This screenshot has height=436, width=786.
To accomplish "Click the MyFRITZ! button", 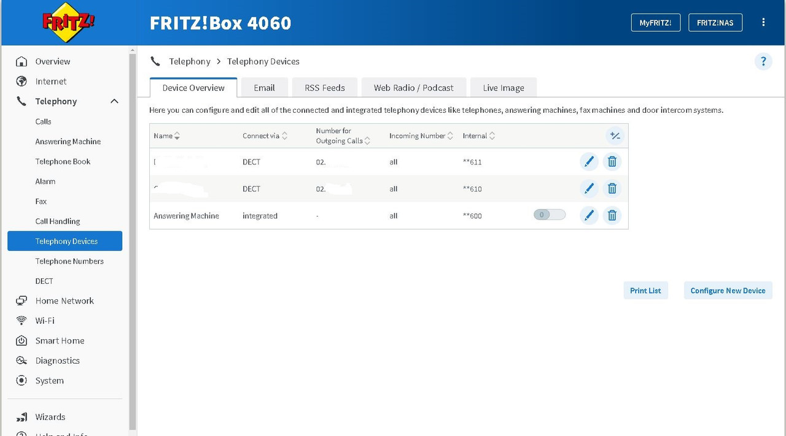I will pos(656,23).
